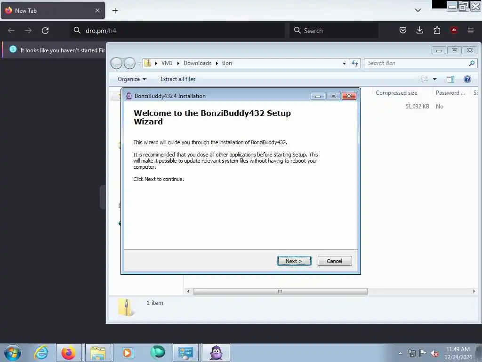The image size is (482, 362).
Task: Close the BonziBuddy432 installer window
Action: click(349, 96)
